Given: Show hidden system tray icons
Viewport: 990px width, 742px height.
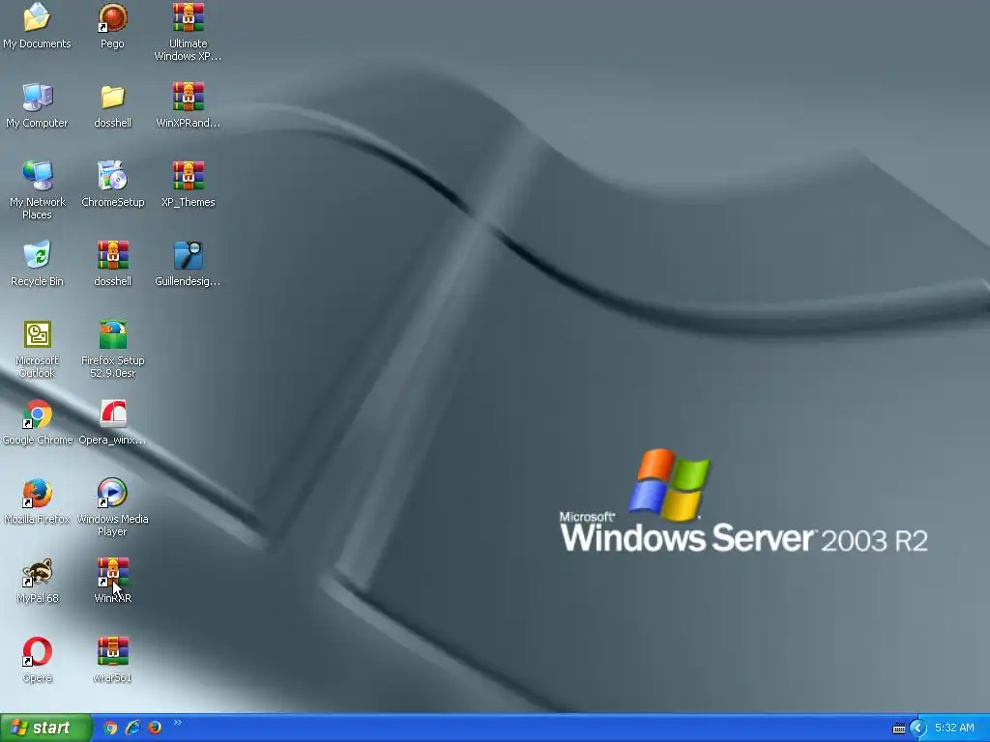Looking at the screenshot, I should pyautogui.click(x=918, y=728).
